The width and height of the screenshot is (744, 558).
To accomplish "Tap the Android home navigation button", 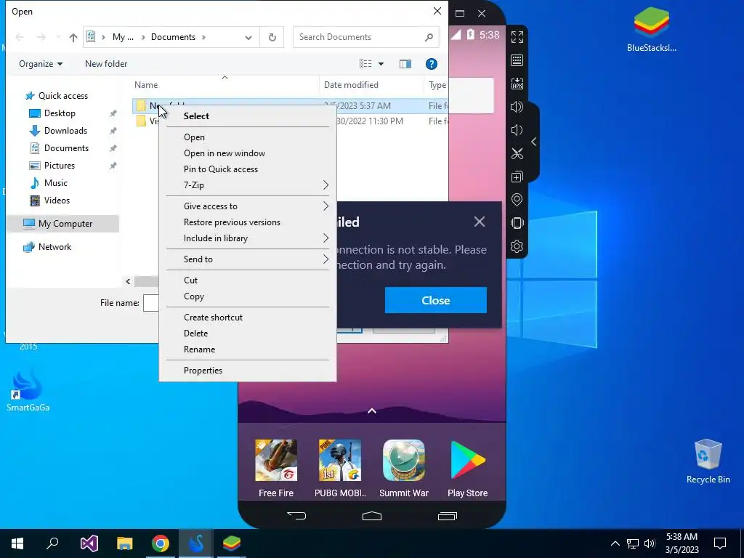I will point(371,516).
